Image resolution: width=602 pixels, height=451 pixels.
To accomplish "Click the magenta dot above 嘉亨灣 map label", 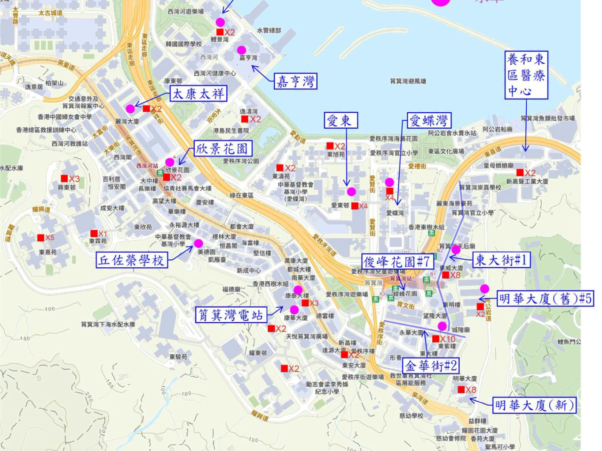I will (241, 50).
